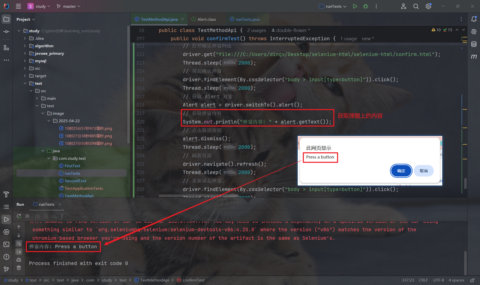Collapse the image folder
The width and height of the screenshot is (480, 285).
pos(43,113)
